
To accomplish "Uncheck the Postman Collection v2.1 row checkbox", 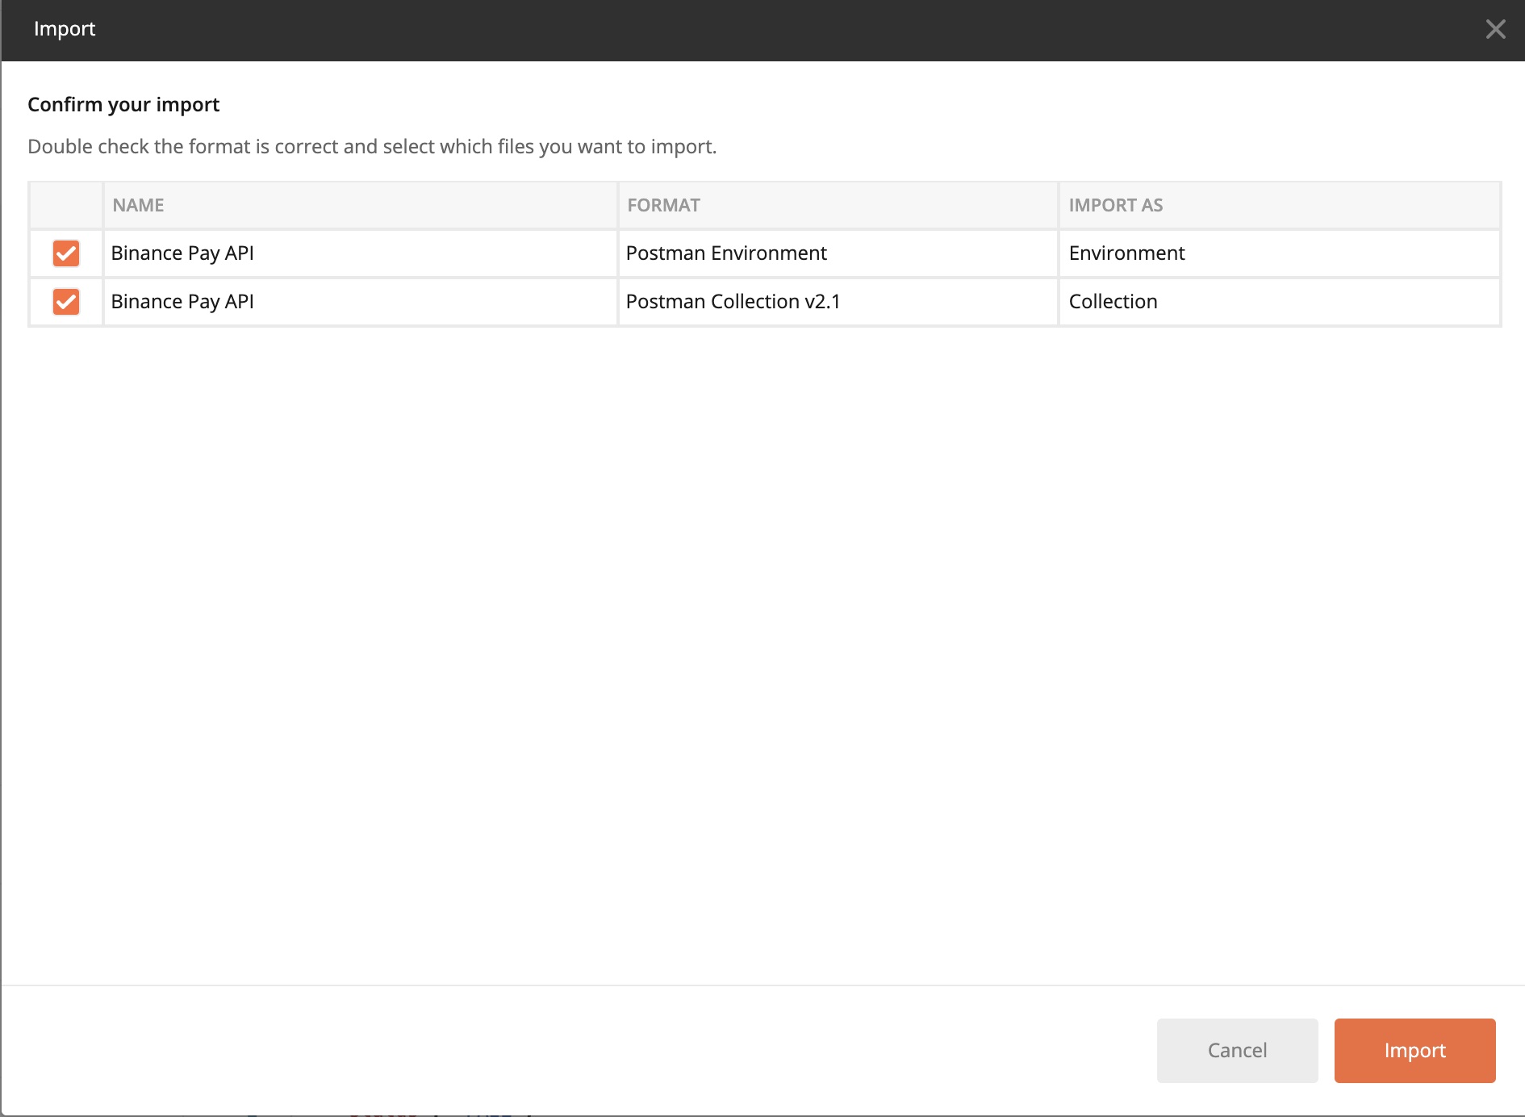I will (66, 302).
